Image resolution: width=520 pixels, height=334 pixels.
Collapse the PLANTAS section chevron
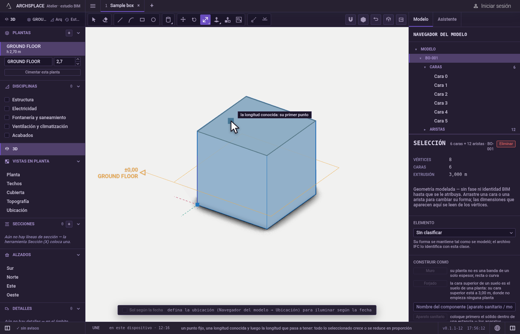coord(78,33)
